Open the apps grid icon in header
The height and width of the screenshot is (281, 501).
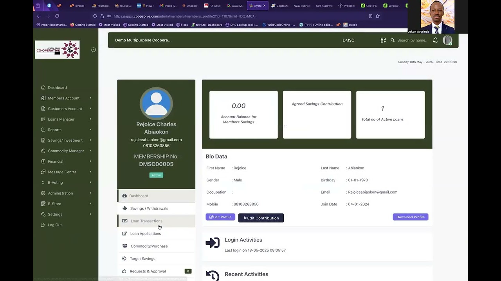[x=383, y=40]
